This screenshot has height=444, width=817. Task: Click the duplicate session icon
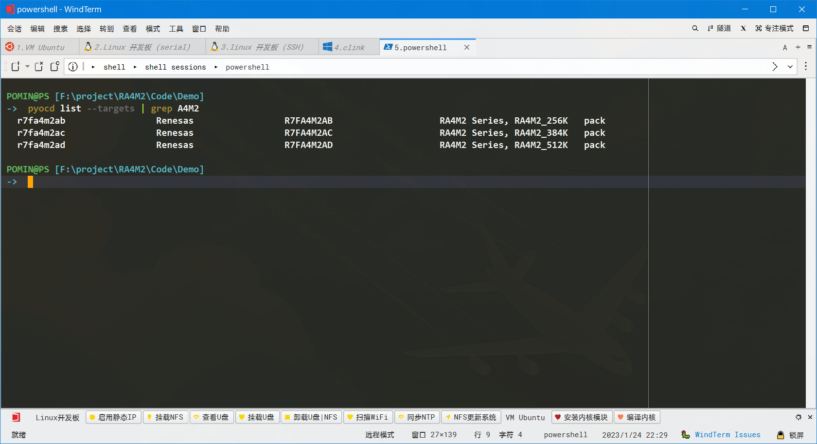coord(39,67)
